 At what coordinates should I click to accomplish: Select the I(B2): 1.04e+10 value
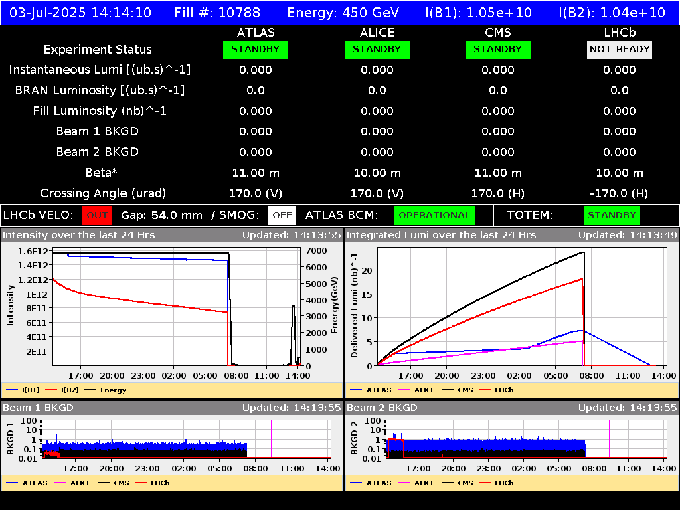click(612, 12)
